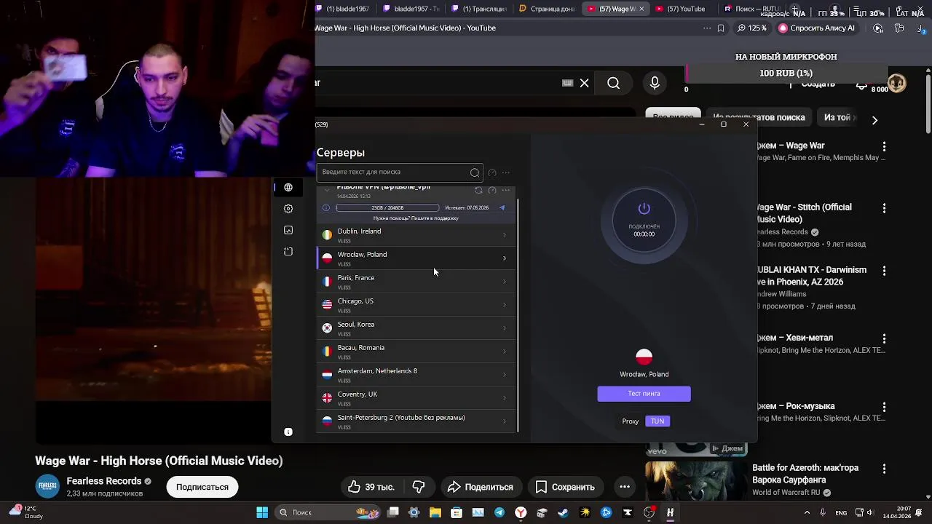Click the dislike thumbs-down button
The image size is (932, 524).
point(419,487)
